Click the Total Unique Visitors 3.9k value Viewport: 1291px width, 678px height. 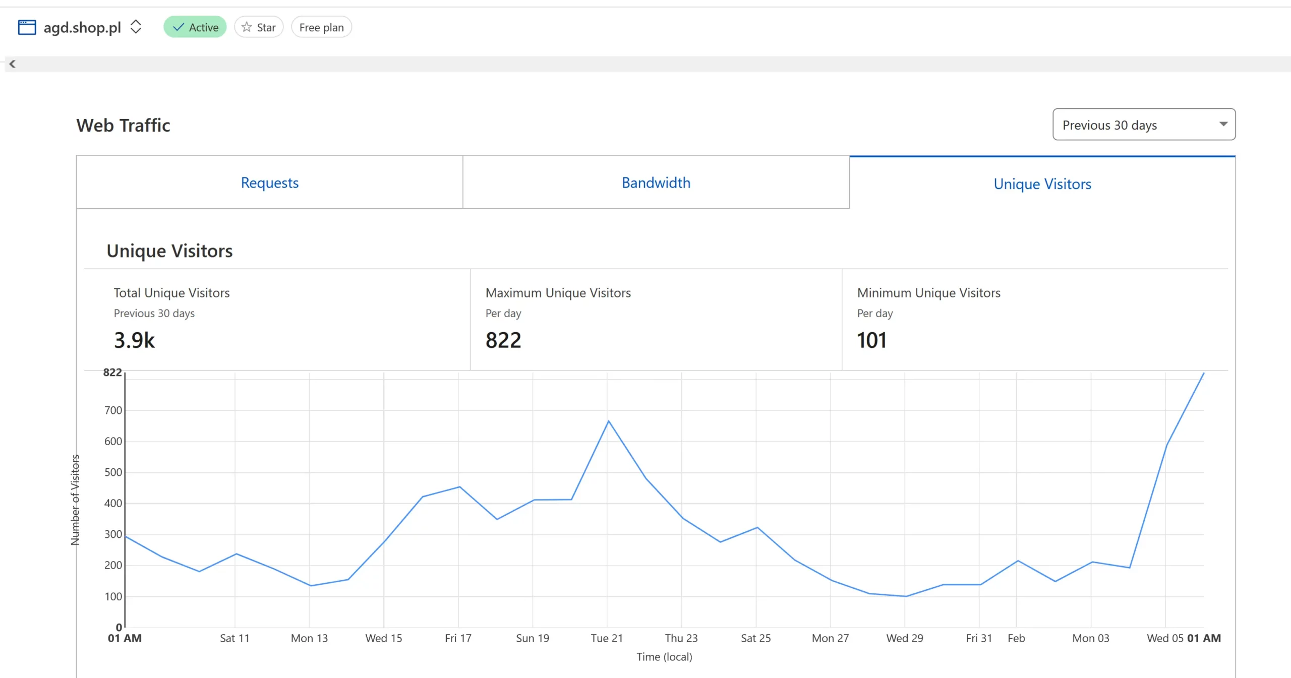point(134,340)
